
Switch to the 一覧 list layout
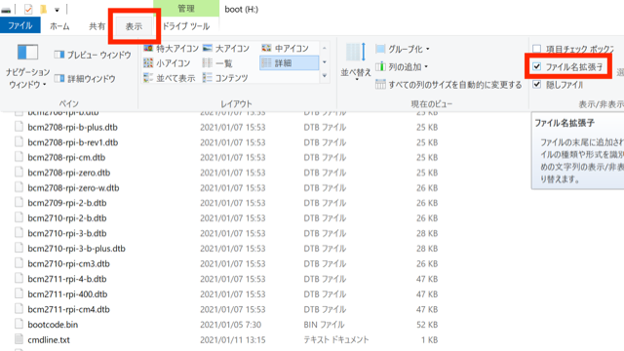217,63
